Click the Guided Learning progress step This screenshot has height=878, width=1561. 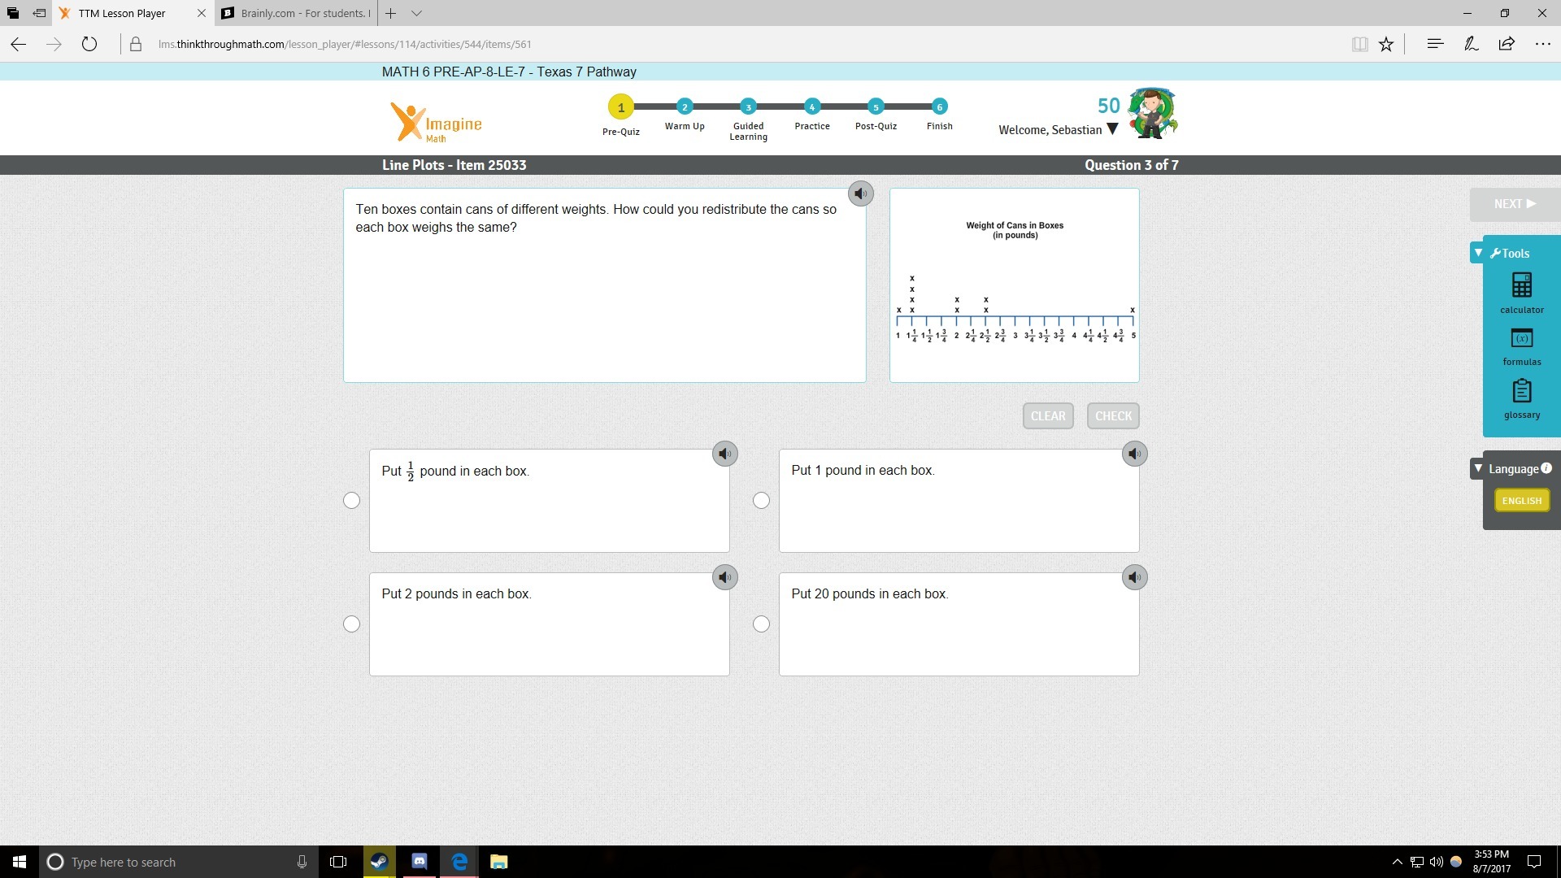tap(748, 106)
